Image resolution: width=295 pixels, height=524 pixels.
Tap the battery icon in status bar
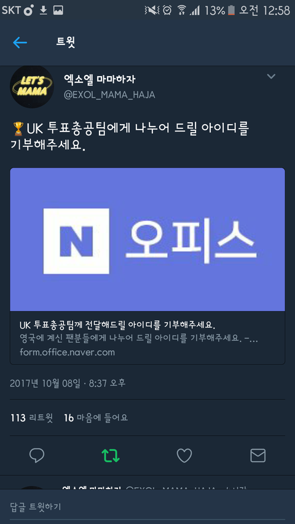[232, 10]
